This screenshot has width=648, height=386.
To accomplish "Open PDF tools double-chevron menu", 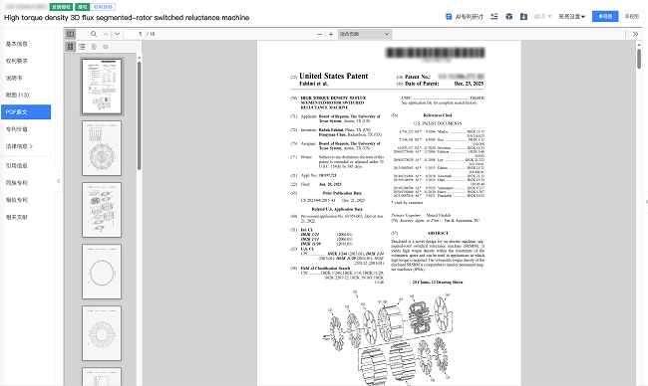I will click(636, 34).
